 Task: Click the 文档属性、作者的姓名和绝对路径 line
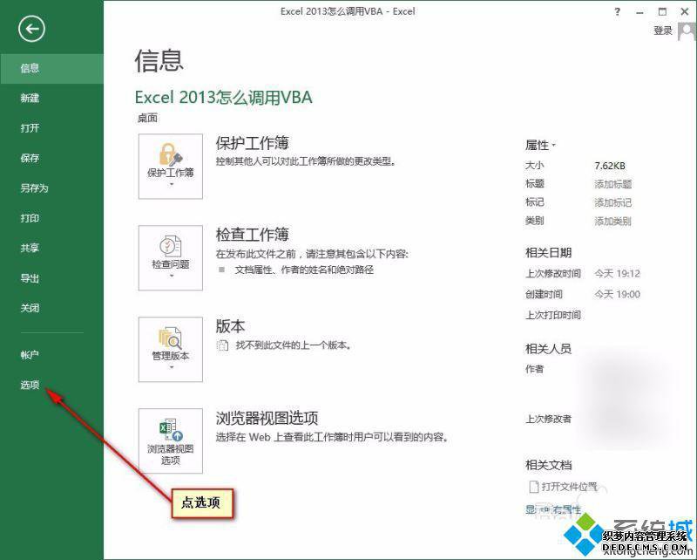coord(304,270)
